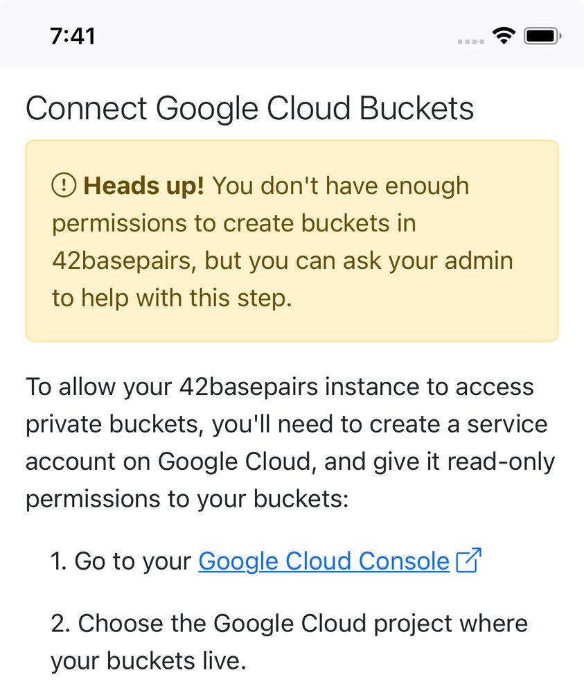
Task: Tap the Wi-Fi status icon
Action: pos(504,35)
